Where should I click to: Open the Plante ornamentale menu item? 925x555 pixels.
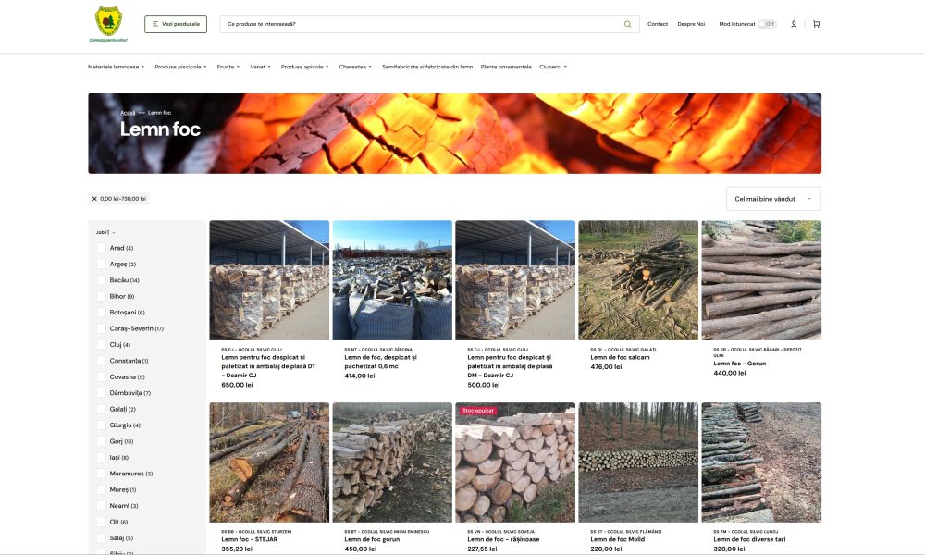(x=506, y=67)
